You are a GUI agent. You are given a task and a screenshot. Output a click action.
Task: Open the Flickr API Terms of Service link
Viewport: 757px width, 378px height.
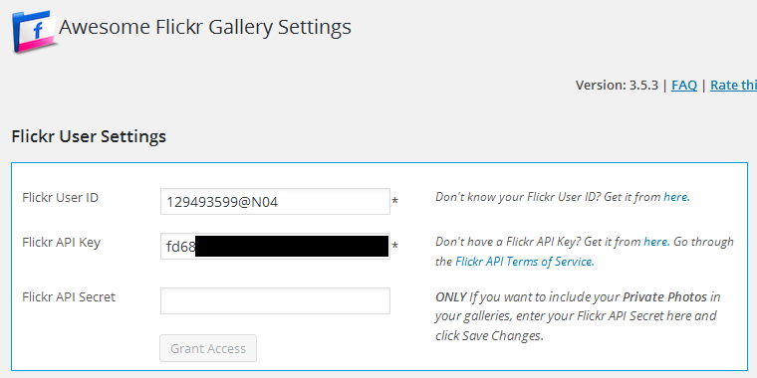tap(524, 262)
